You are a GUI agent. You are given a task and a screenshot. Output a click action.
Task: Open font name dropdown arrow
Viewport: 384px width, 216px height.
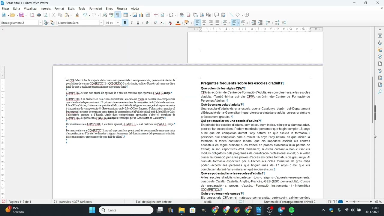point(101,23)
